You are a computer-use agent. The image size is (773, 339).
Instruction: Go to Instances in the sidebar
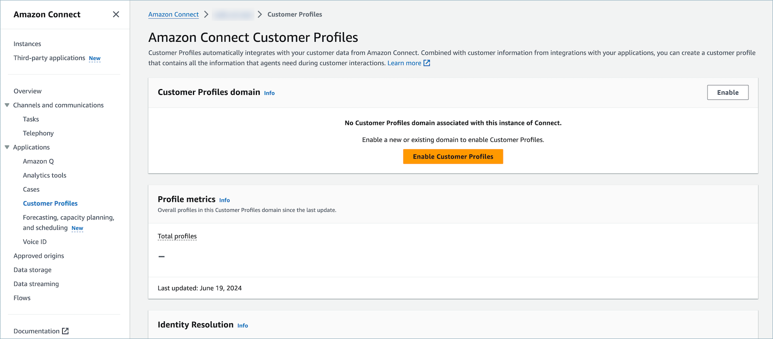click(27, 44)
